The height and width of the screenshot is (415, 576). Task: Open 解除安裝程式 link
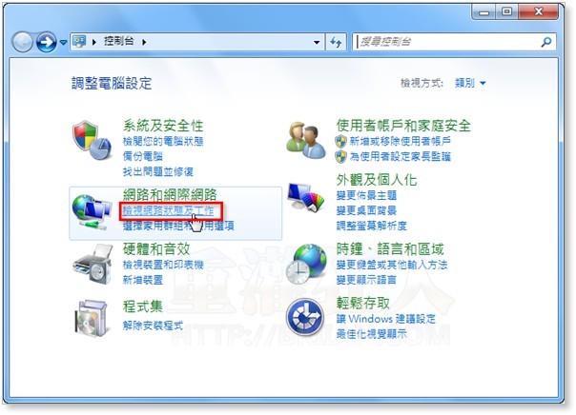pos(153,325)
